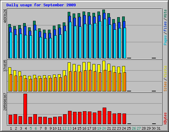Click the orange Sites bar for day 1
Viewport: 169px width, 132px height.
point(11,83)
